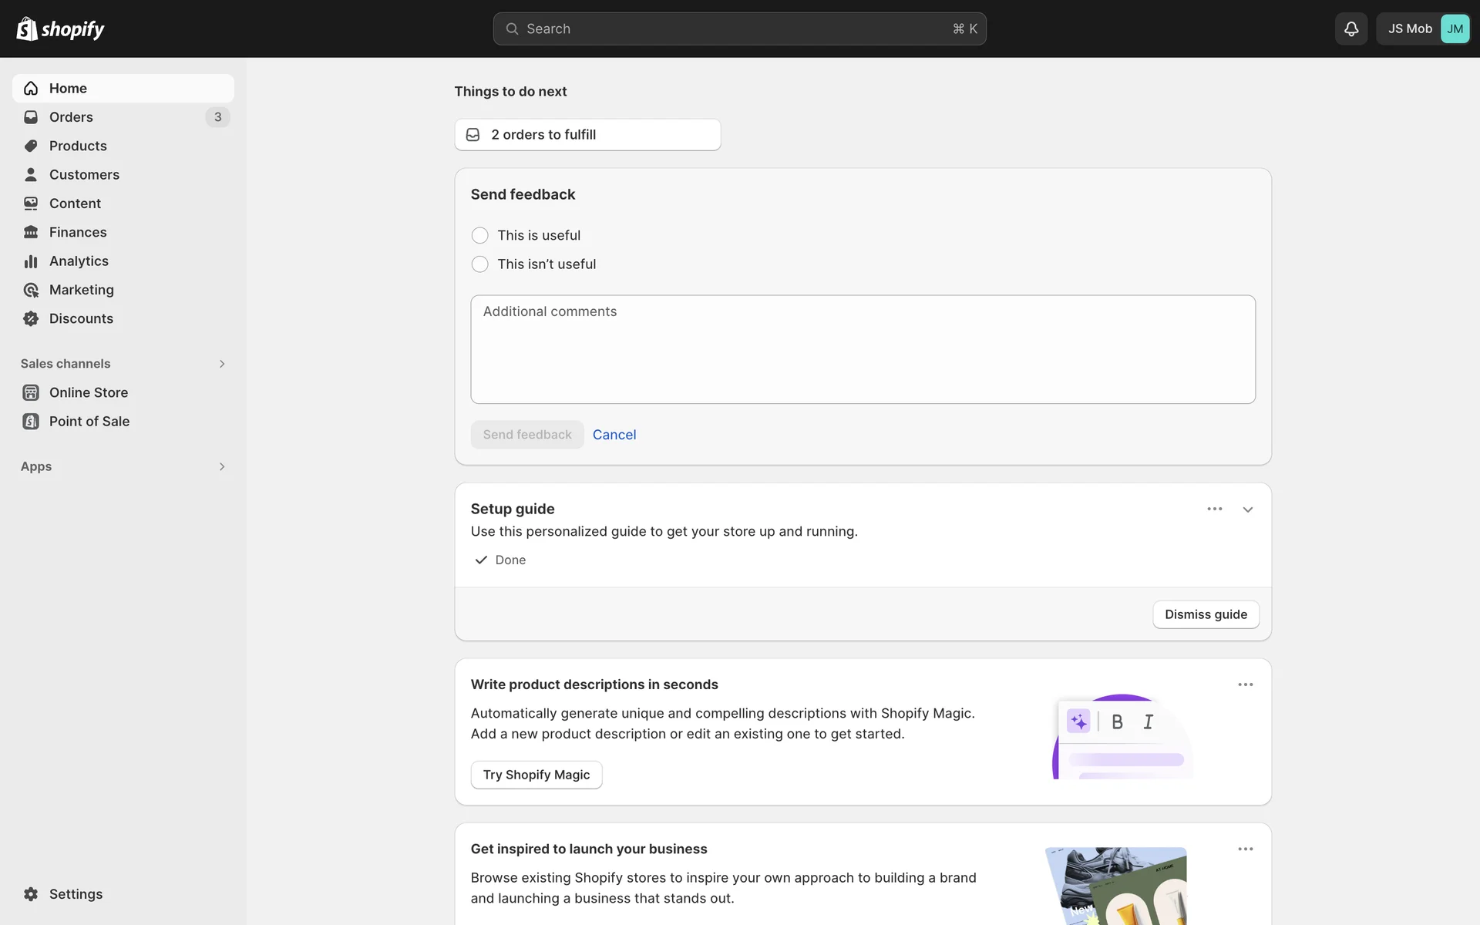This screenshot has width=1480, height=925.
Task: Expand the Sales channels section
Action: pos(222,363)
